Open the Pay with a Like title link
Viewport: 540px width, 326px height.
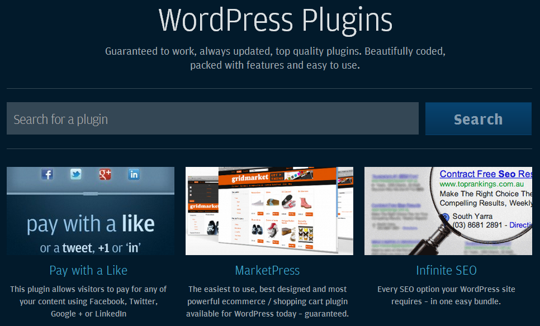[88, 271]
